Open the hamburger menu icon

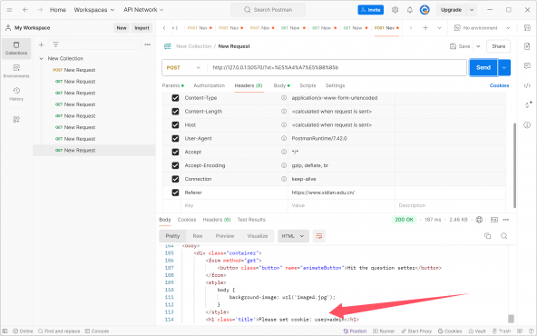[9, 10]
